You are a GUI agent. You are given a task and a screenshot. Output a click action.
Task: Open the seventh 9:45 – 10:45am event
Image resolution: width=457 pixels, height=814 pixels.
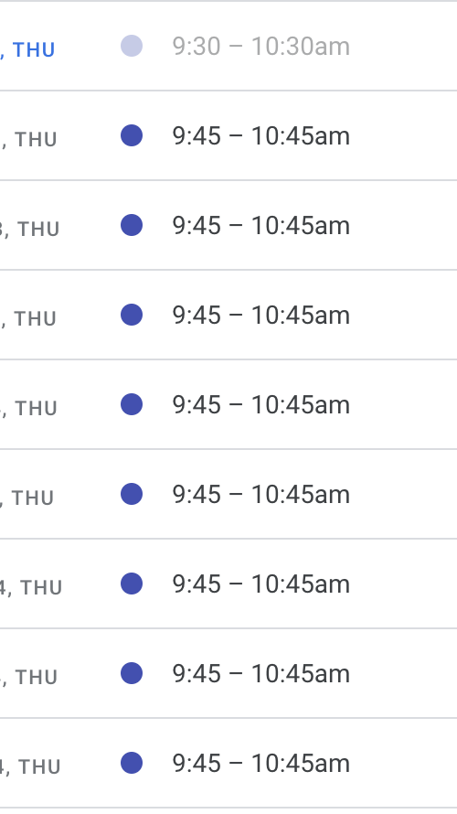pos(260,674)
